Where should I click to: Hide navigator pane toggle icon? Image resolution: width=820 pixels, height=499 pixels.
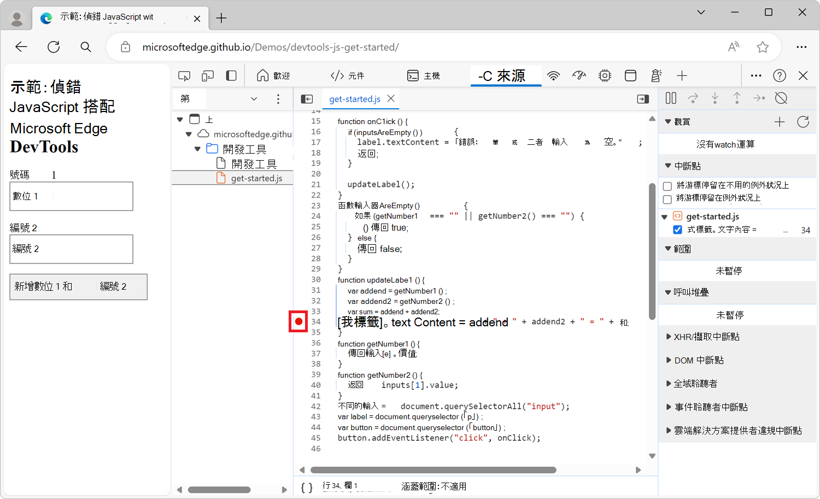click(x=307, y=99)
